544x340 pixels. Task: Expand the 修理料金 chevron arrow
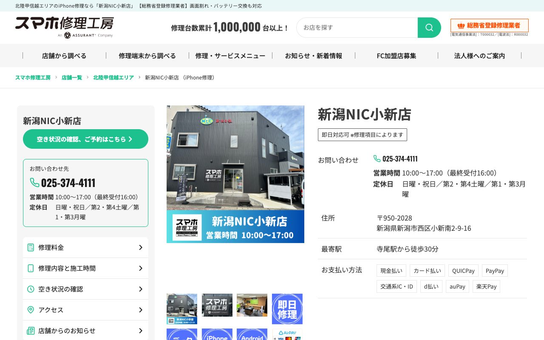point(141,247)
